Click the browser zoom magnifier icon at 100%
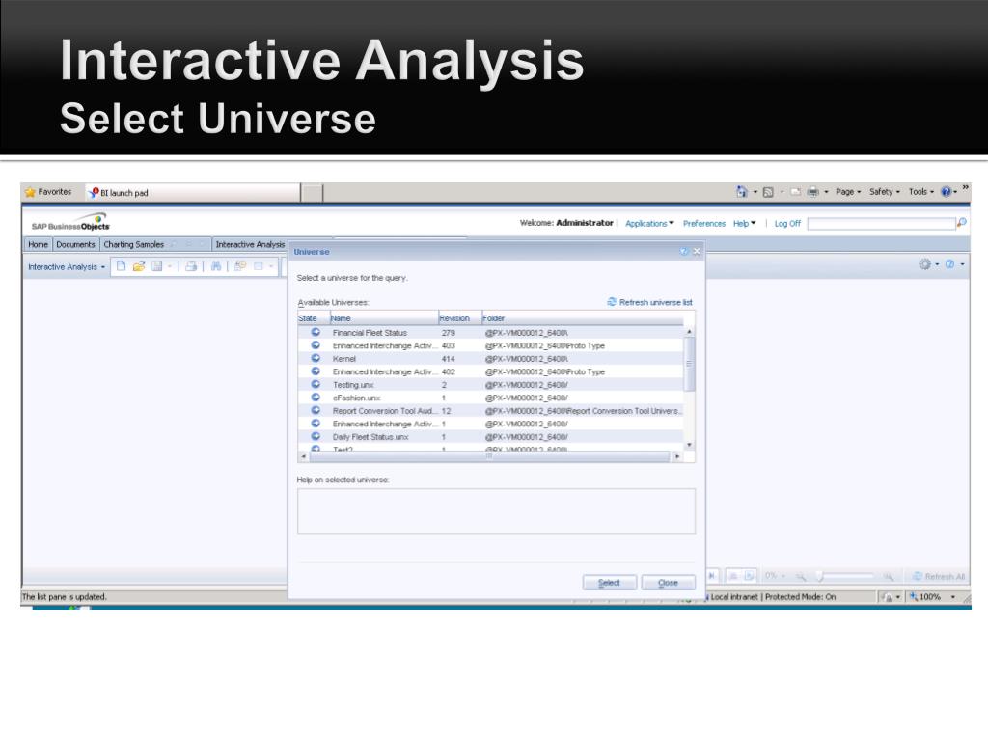This screenshot has height=741, width=988. click(913, 596)
